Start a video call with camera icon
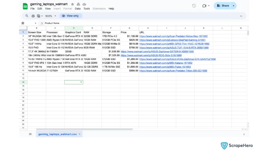The width and height of the screenshot is (267, 156). click(x=204, y=6)
